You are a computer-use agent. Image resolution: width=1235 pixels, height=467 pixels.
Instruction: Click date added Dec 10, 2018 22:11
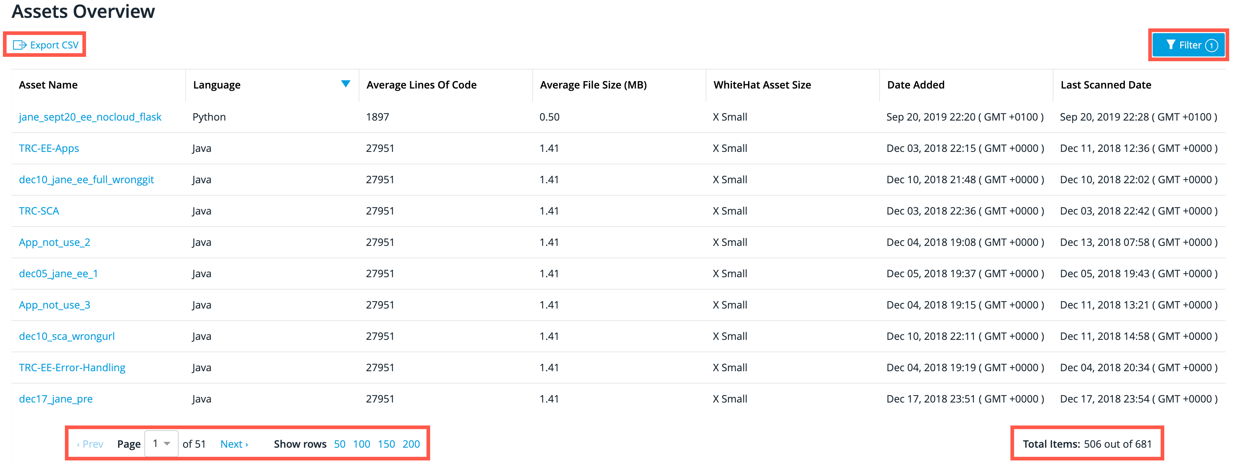(x=965, y=336)
